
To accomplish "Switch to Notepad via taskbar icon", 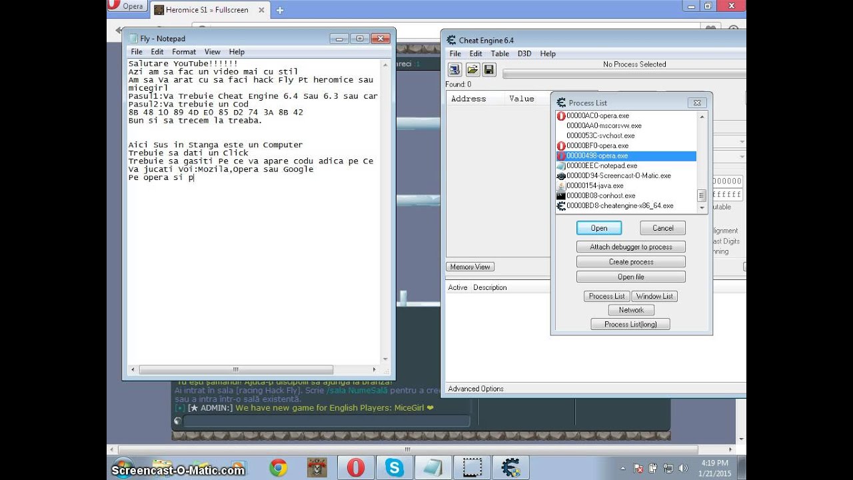I will (x=432, y=467).
